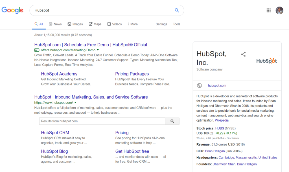
Task: Open the More search options menu
Action: click(132, 24)
